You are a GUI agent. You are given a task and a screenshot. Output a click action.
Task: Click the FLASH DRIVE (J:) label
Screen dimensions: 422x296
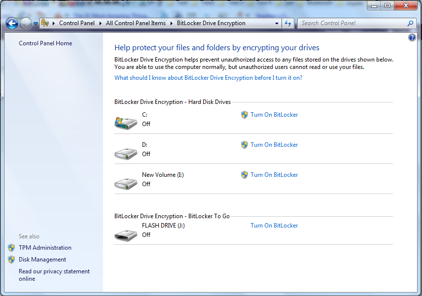163,226
